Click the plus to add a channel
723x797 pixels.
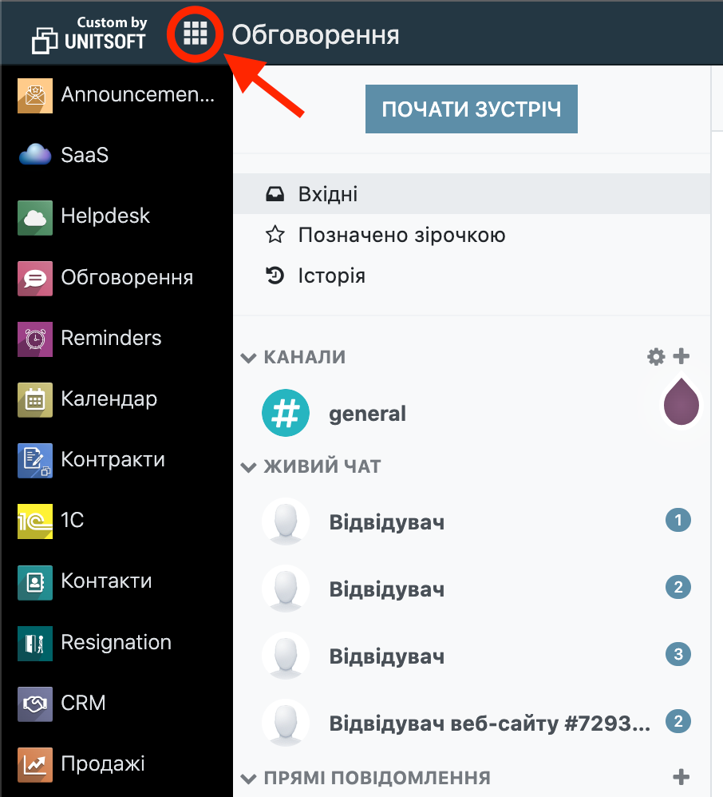point(682,357)
